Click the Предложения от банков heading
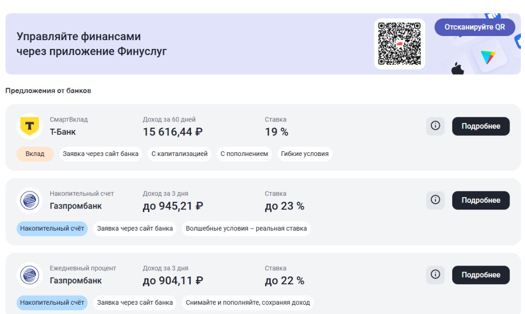This screenshot has height=314, width=525. 48,91
